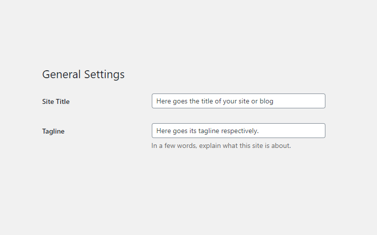The image size is (377, 235).
Task: Click 'explain' in the tagline help text
Action: point(210,145)
